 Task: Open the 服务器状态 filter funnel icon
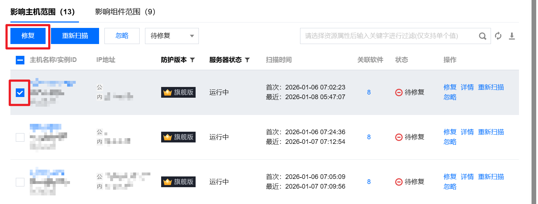tap(247, 60)
